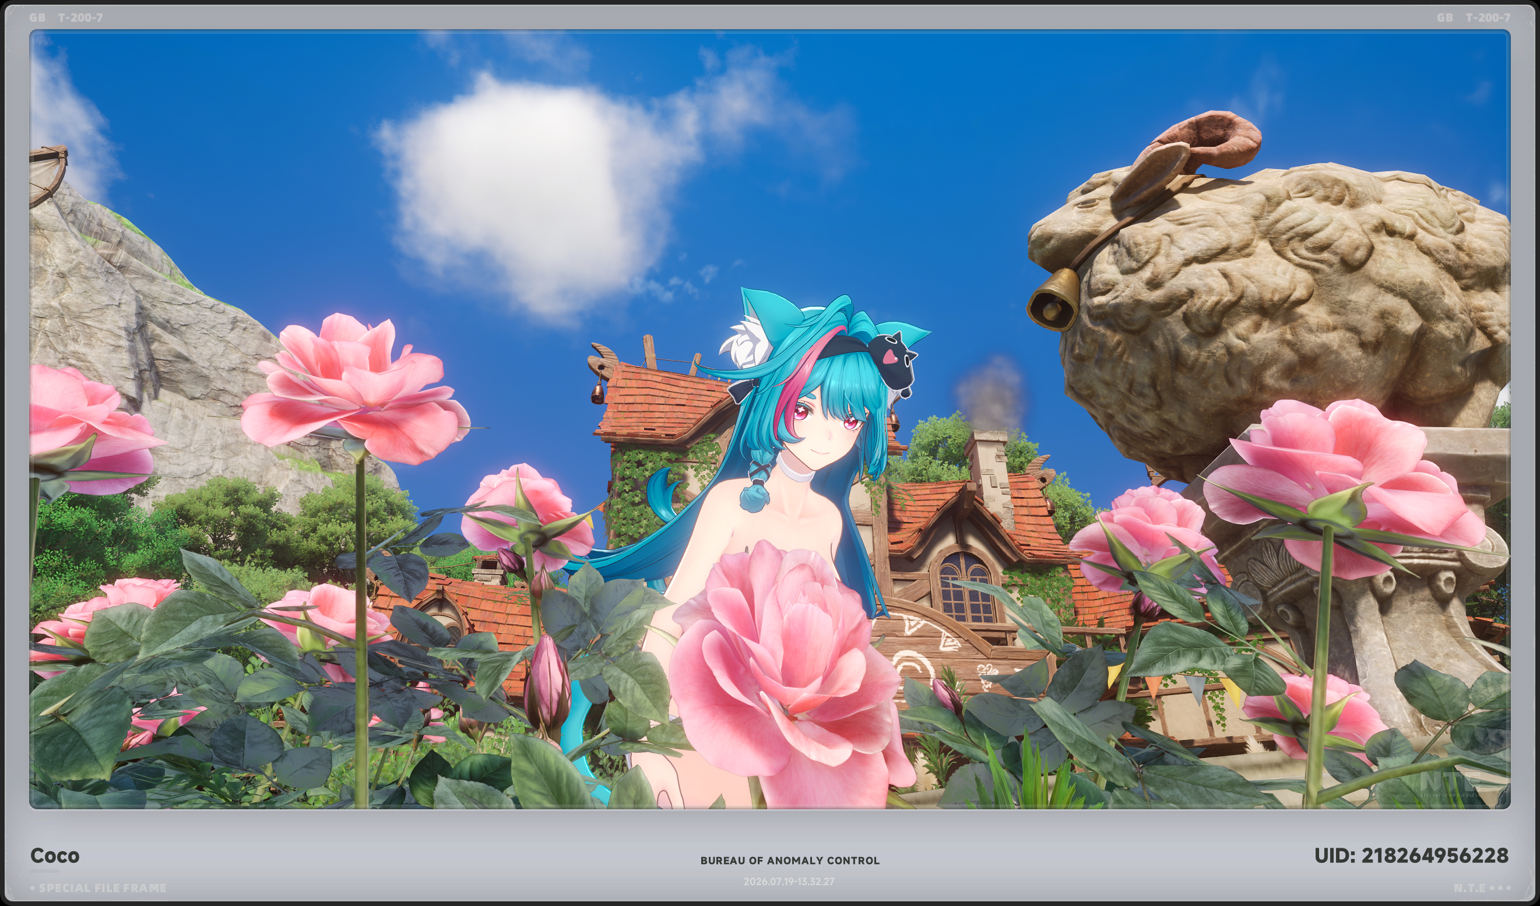This screenshot has height=906, width=1540.
Task: Click the timestamp "2026.07.19-13.32.27"
Action: tap(788, 882)
